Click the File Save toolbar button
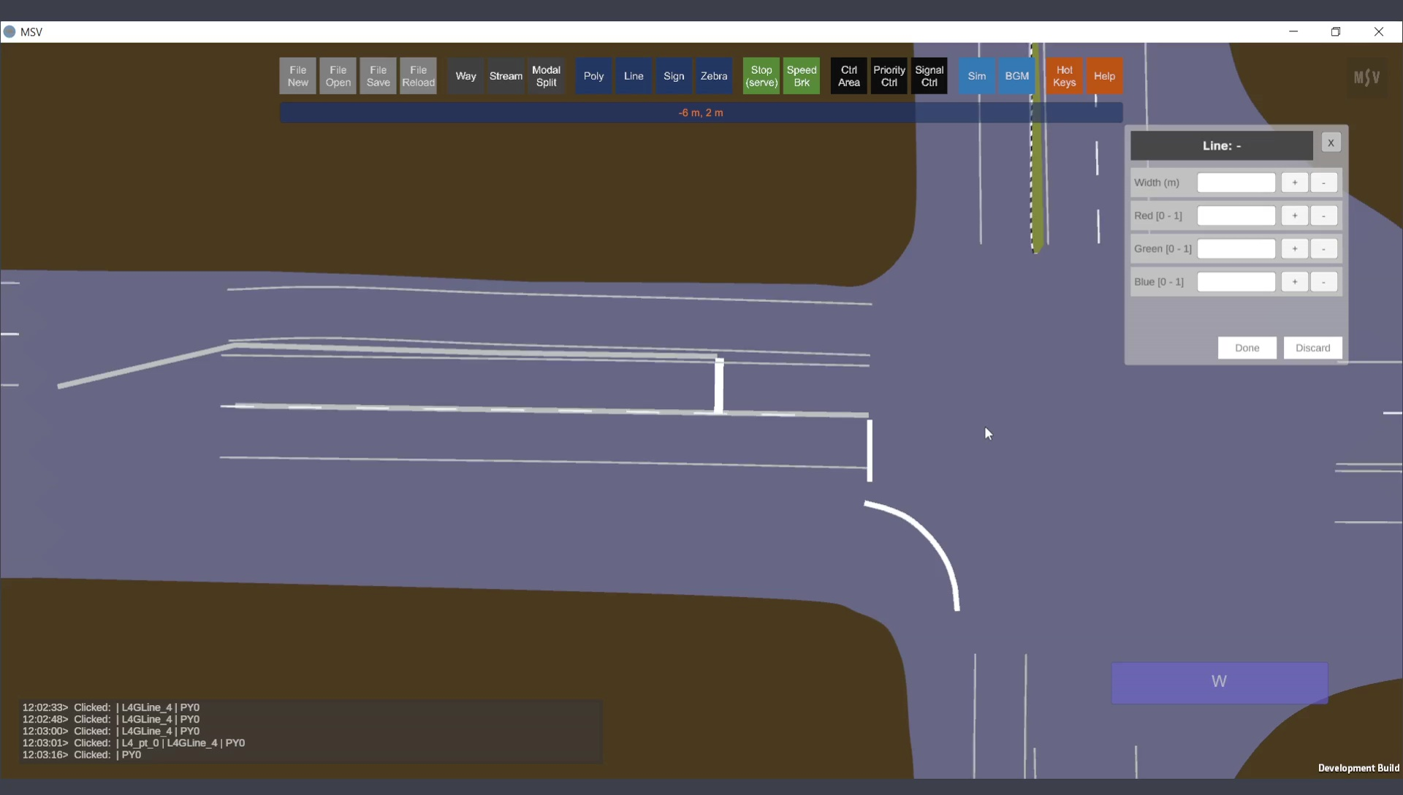1403x795 pixels. point(378,76)
